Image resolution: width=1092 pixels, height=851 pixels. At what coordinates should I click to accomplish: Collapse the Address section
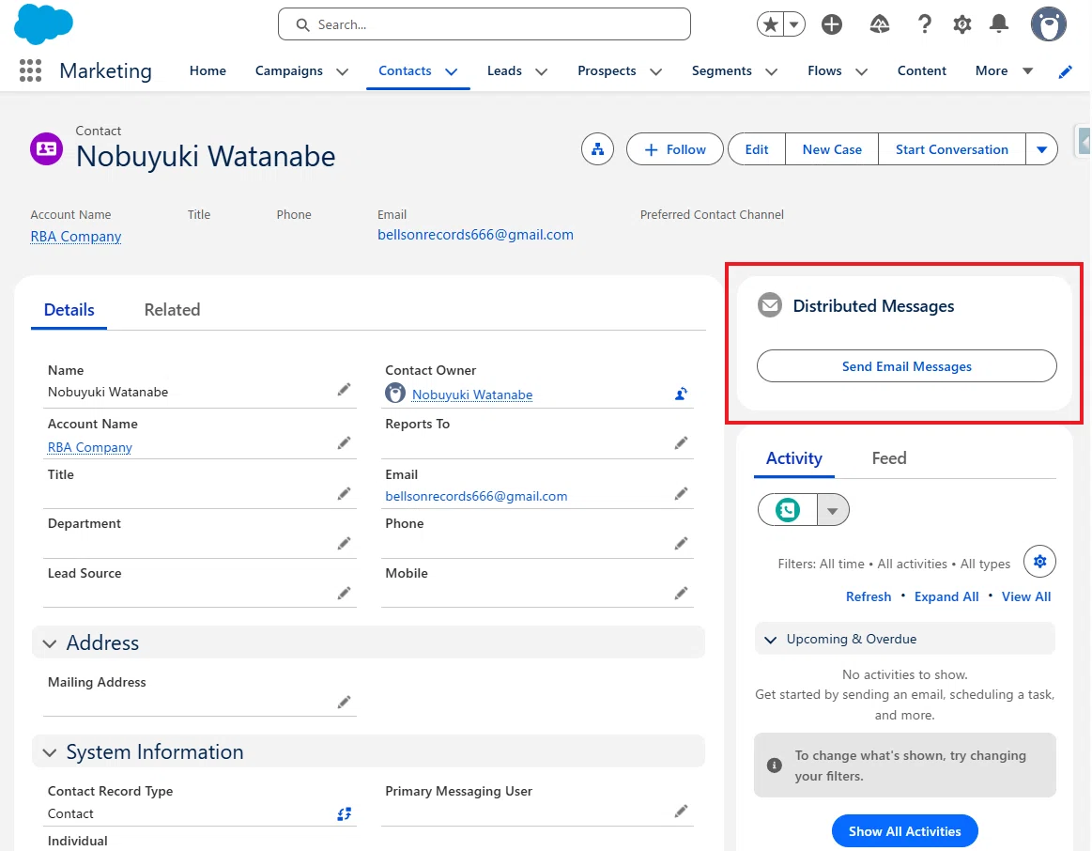tap(50, 643)
